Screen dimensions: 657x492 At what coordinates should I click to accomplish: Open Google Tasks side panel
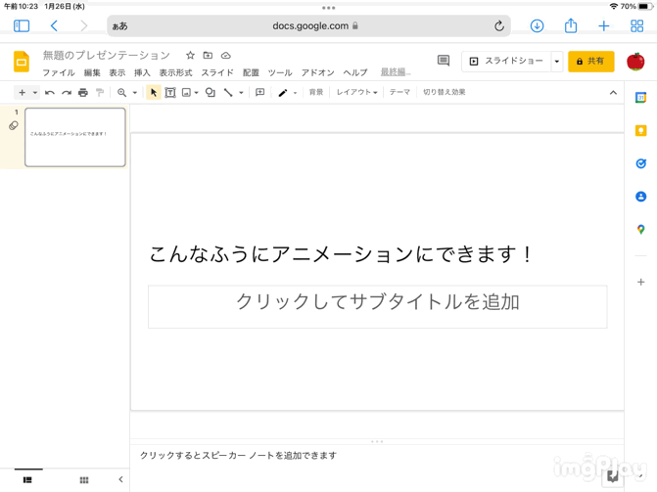pyautogui.click(x=640, y=163)
